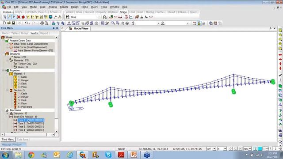
Task: Click the Undo arrow icon
Action: pyautogui.click(x=27, y=23)
